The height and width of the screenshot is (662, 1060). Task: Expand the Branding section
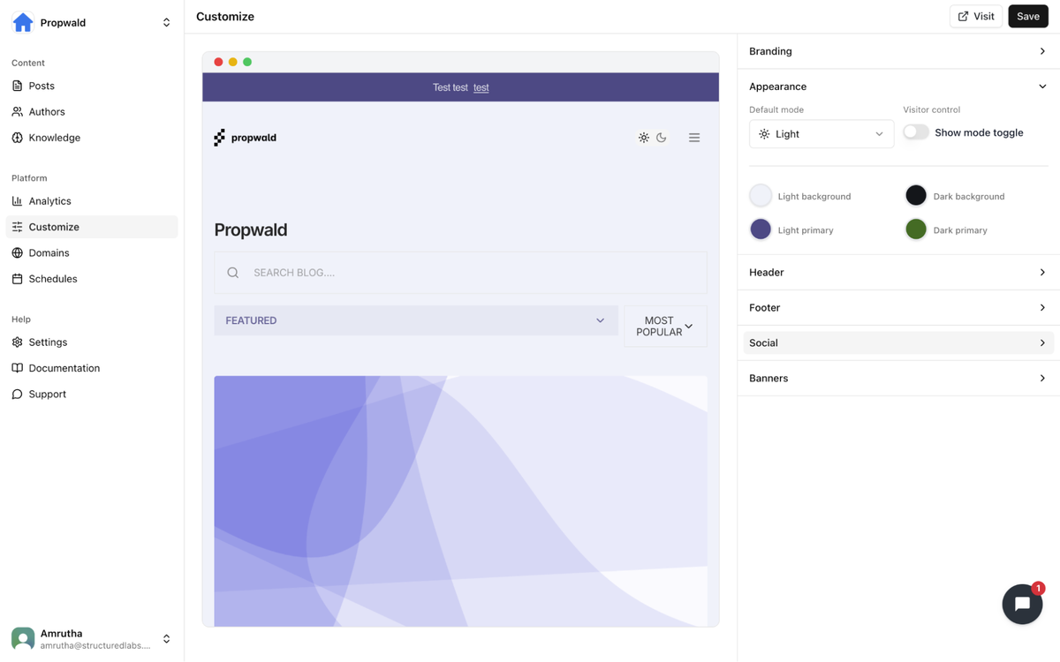(x=897, y=51)
